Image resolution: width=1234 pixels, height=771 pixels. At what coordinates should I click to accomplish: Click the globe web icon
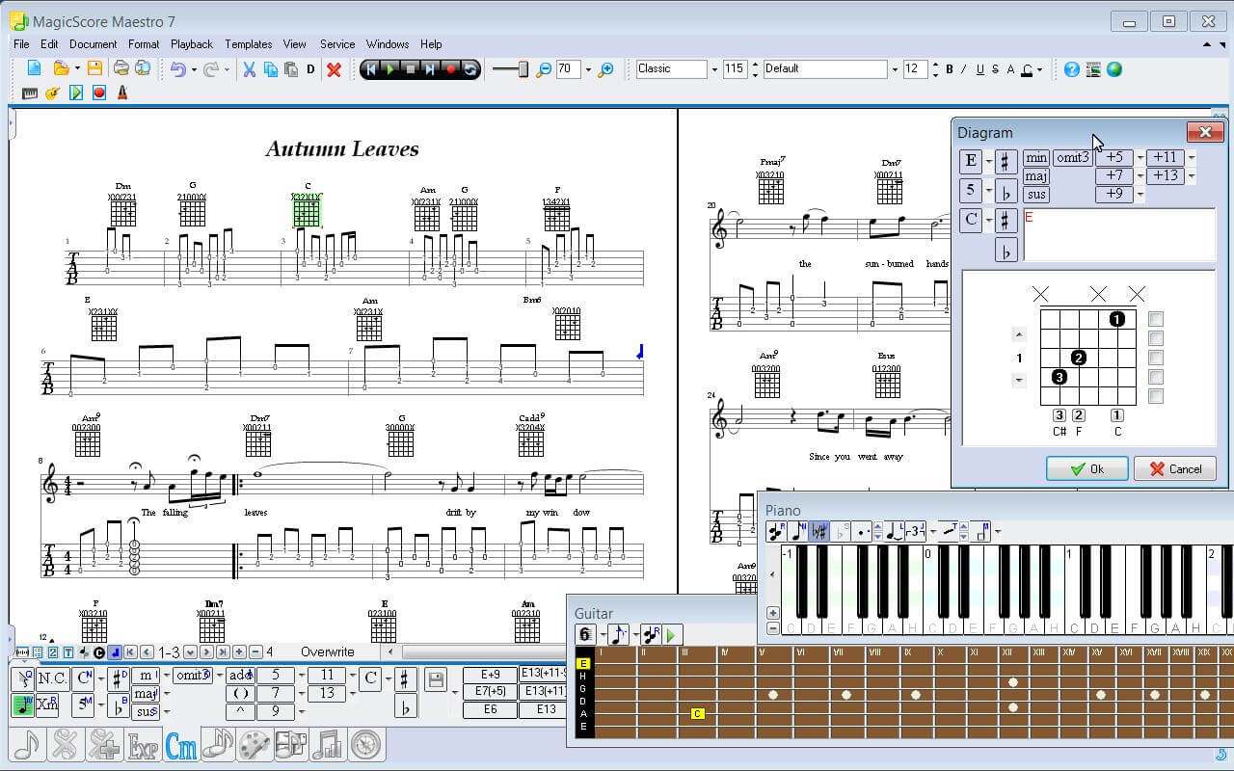click(1114, 69)
